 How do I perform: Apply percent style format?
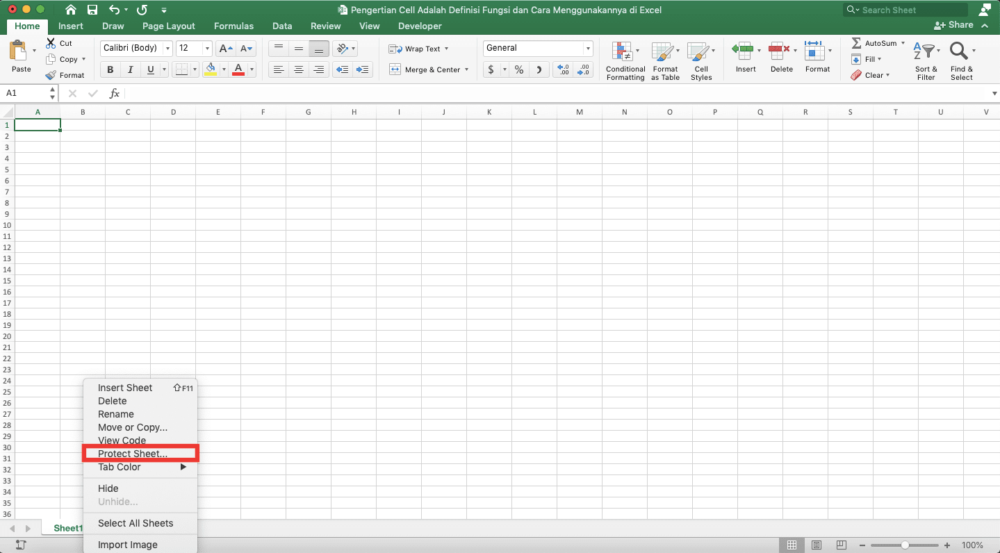pyautogui.click(x=519, y=69)
